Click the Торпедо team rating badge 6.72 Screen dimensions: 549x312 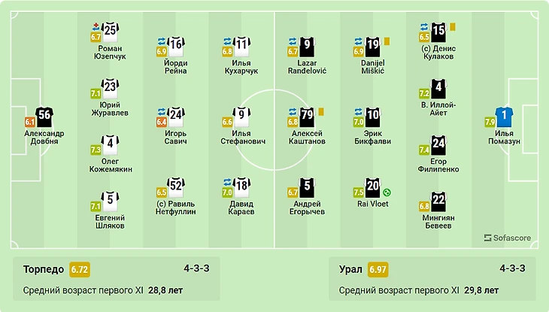(80, 269)
